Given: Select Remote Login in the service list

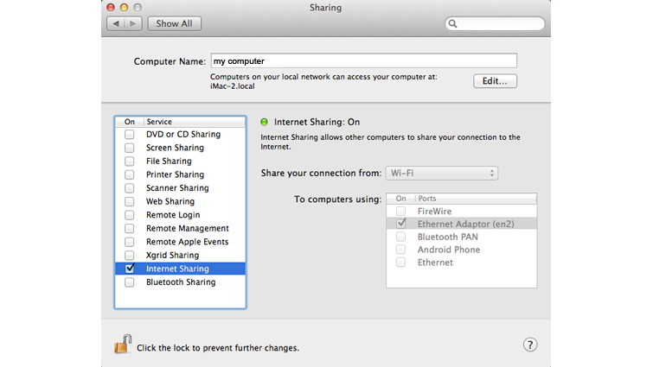Looking at the screenshot, I should (173, 215).
